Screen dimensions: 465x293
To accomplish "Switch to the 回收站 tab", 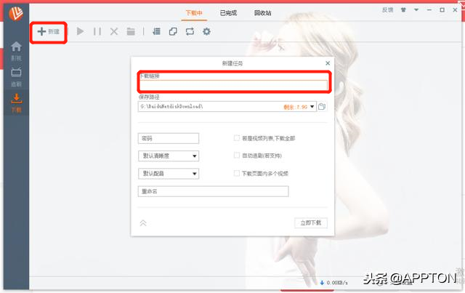I will tap(263, 13).
